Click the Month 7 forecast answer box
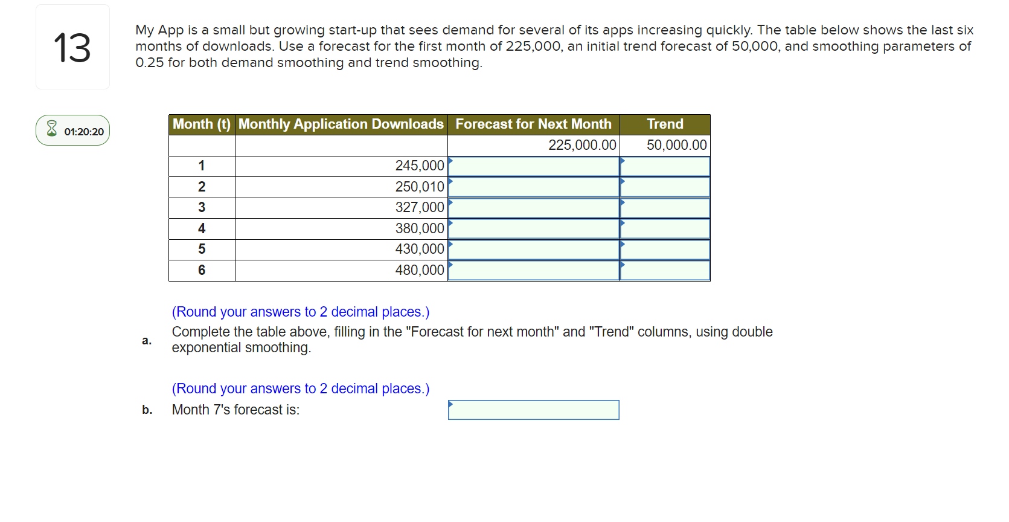 [534, 410]
